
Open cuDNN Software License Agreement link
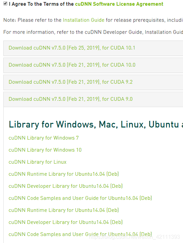[x=119, y=4]
